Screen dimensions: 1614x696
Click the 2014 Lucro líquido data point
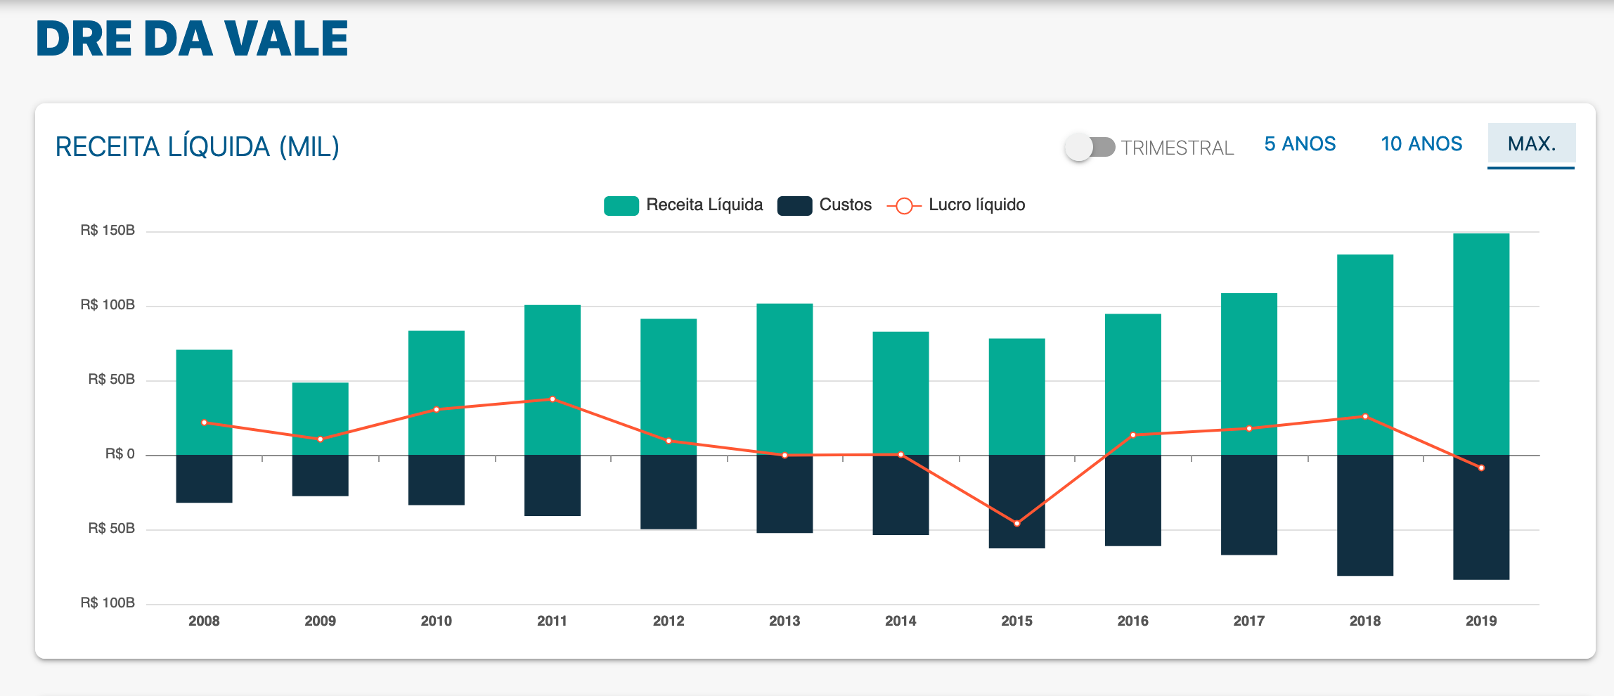point(900,455)
